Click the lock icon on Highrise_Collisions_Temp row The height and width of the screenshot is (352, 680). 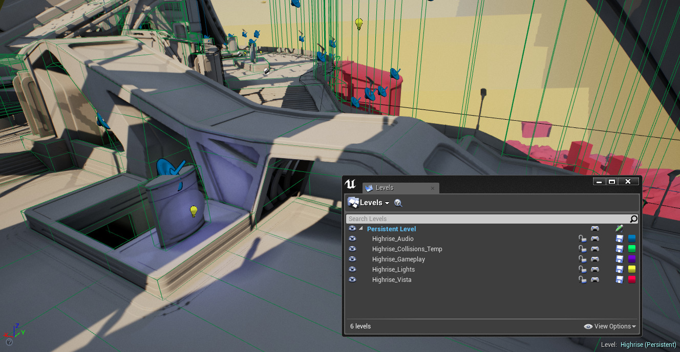point(582,249)
